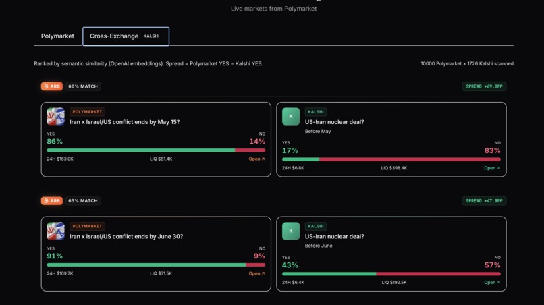
Task: Click the 'US-Iran nuclear deal?' title with Before June
Action: [335, 237]
